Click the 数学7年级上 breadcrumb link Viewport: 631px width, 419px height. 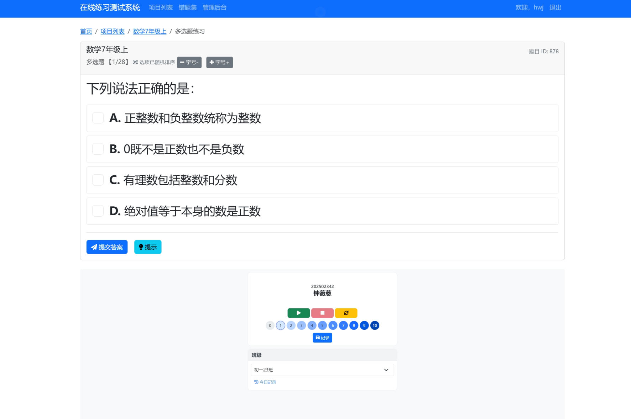coord(150,32)
